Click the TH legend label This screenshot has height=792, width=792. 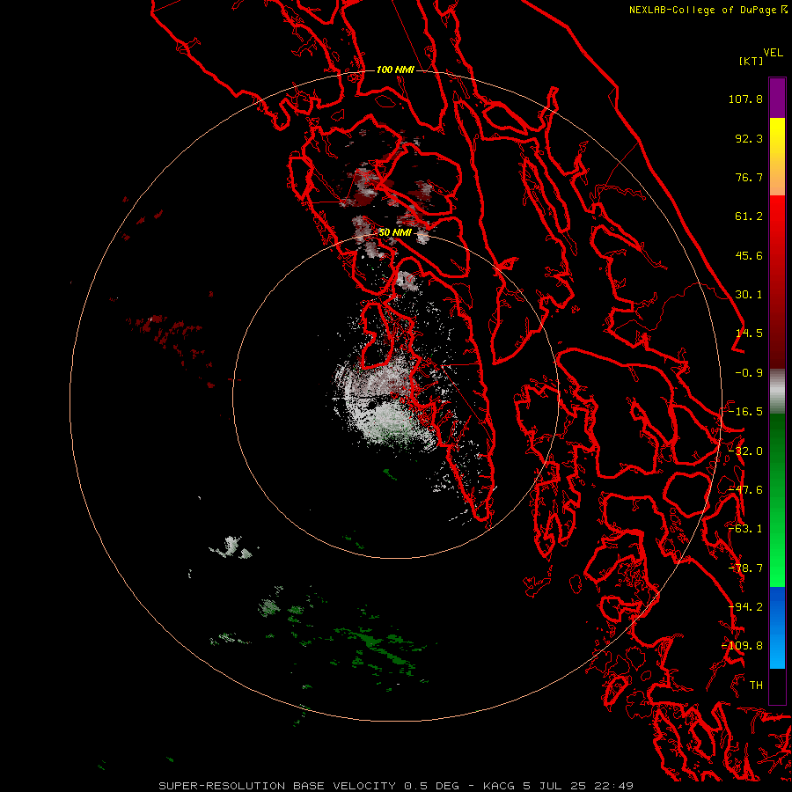[x=756, y=686]
